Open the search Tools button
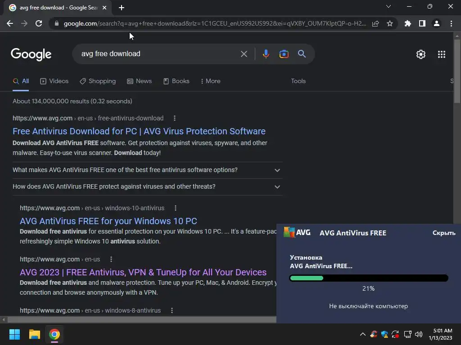The image size is (461, 345). 298,81
